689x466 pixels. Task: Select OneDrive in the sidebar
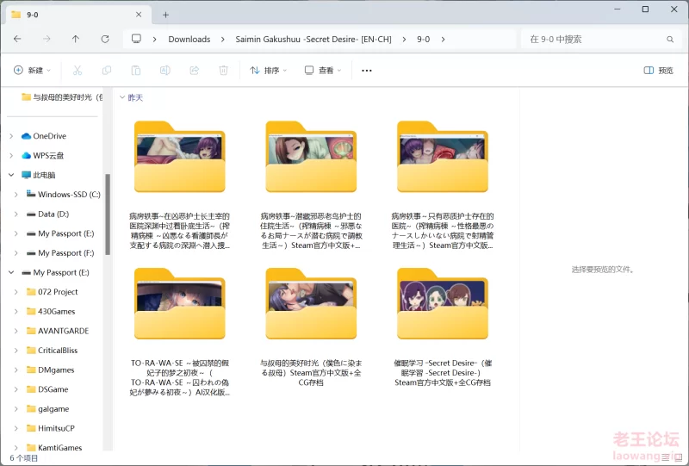[44, 136]
